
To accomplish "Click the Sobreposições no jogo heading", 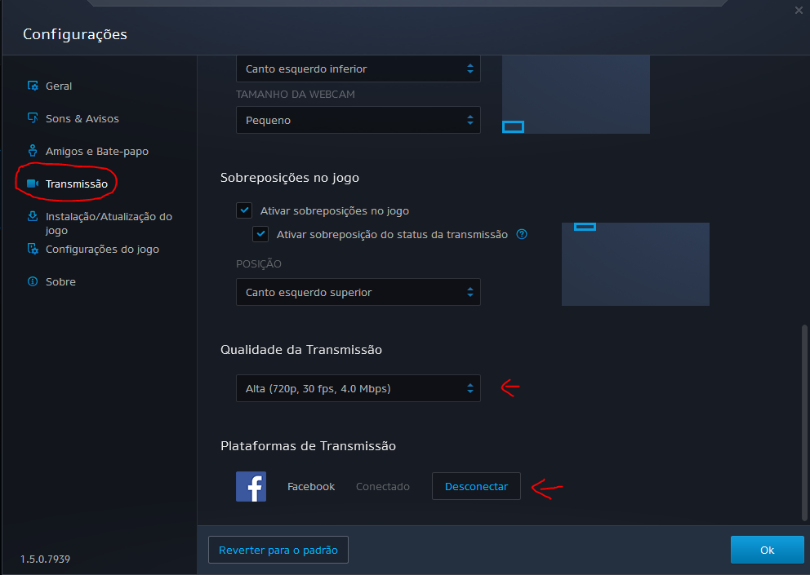I will [290, 178].
